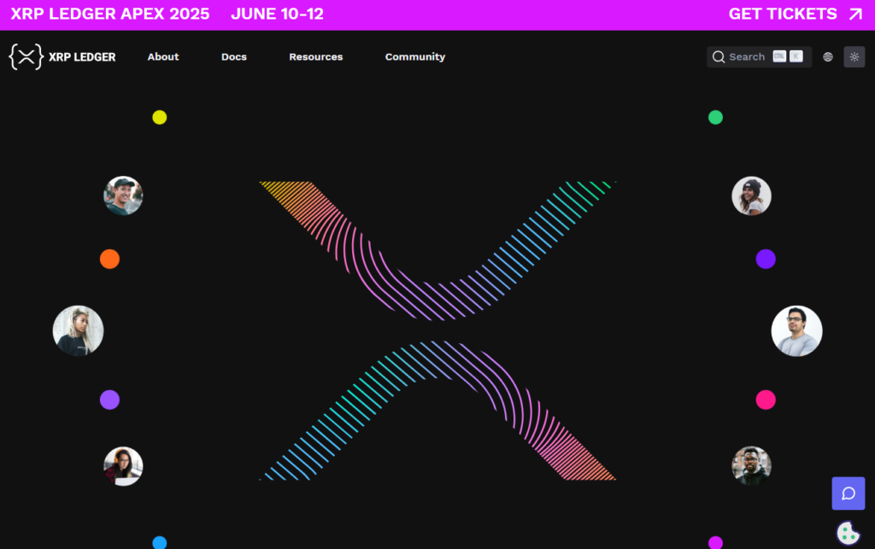Open the Community menu
The height and width of the screenshot is (549, 875).
(415, 57)
